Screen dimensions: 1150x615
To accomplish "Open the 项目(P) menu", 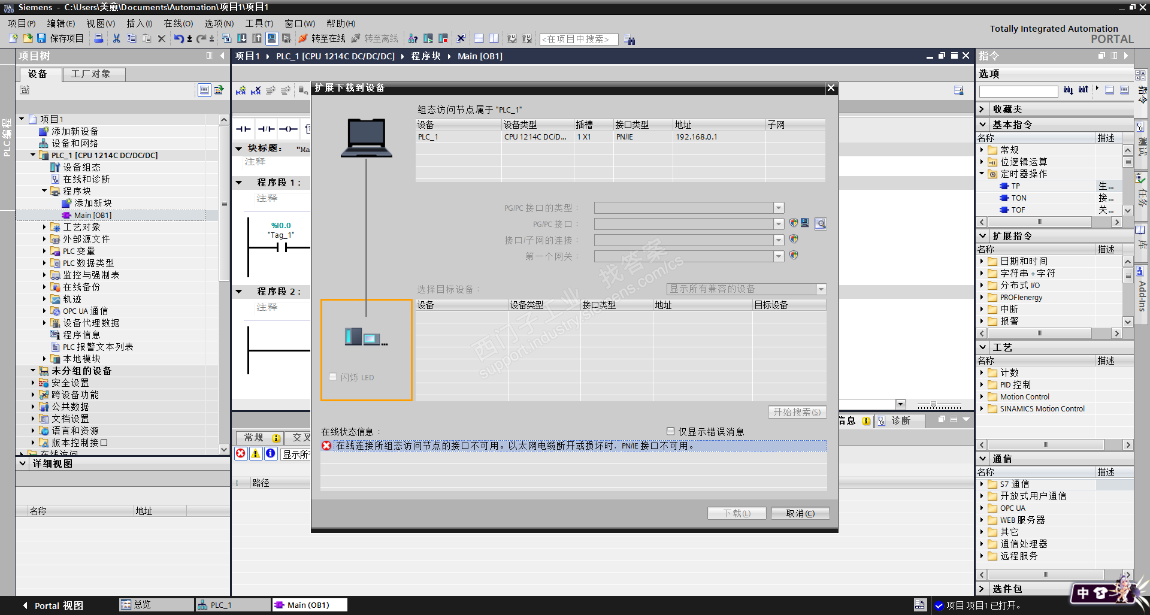I will [x=22, y=23].
